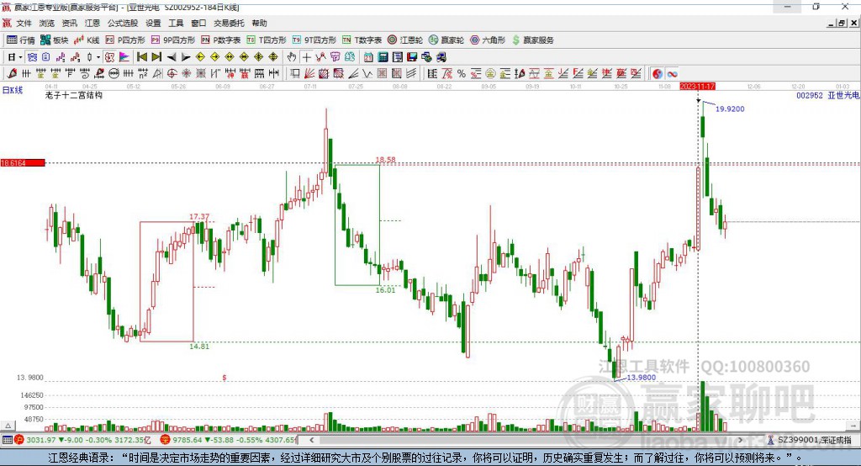Viewport: 861px width, 466px height.
Task: Click the last yellow diamond arrow icon
Action: [x=273, y=57]
